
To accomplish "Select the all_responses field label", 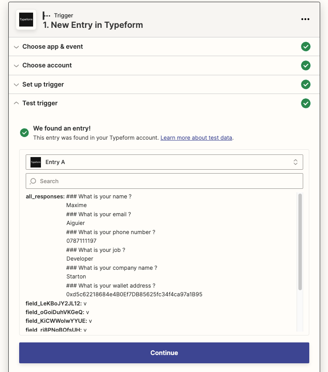I will 45,196.
